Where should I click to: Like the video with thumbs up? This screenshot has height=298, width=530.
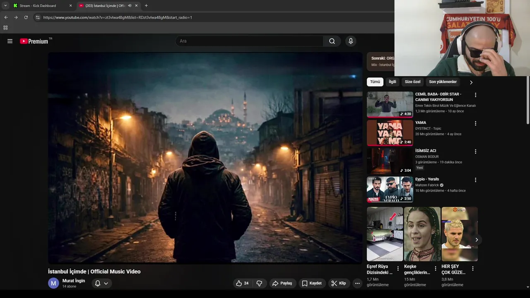pyautogui.click(x=243, y=283)
